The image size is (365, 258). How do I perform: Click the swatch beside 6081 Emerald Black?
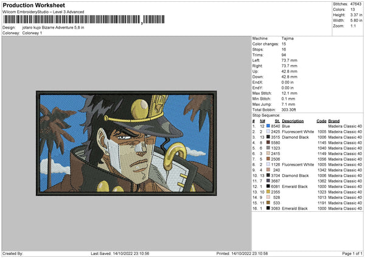268,186
